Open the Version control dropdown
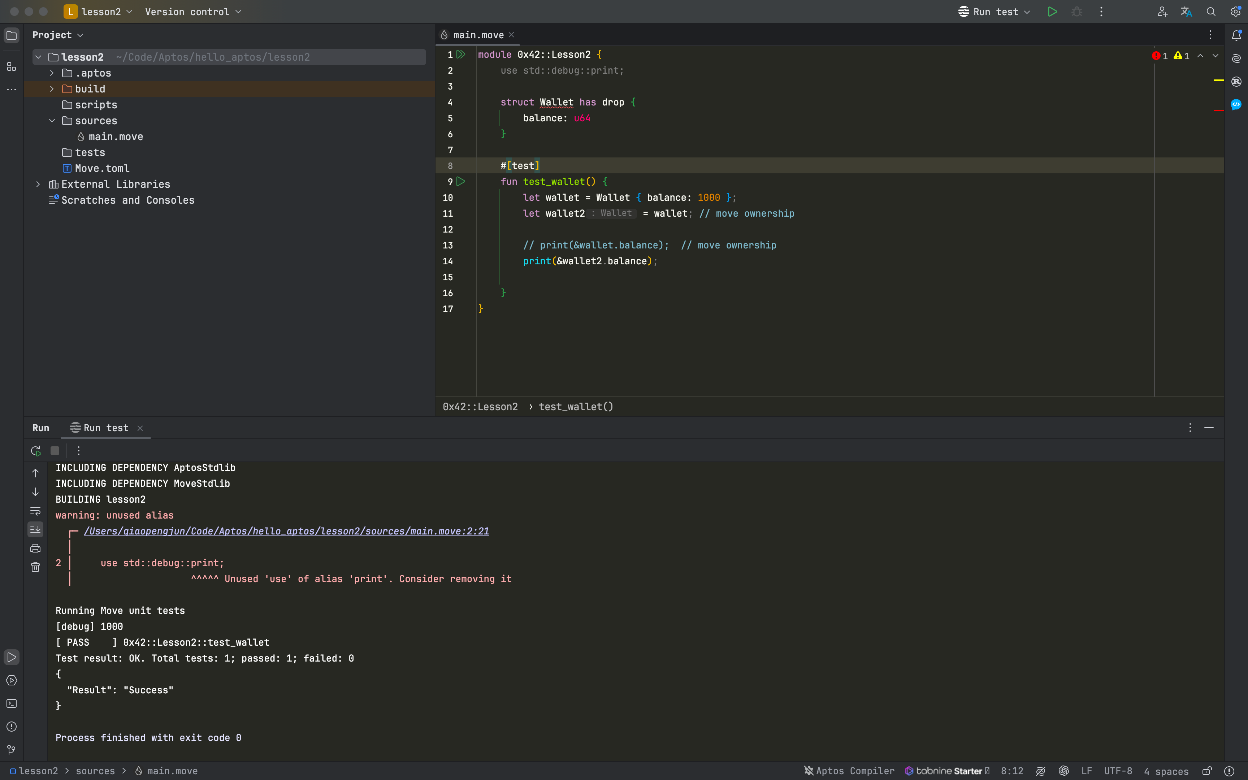 (193, 11)
